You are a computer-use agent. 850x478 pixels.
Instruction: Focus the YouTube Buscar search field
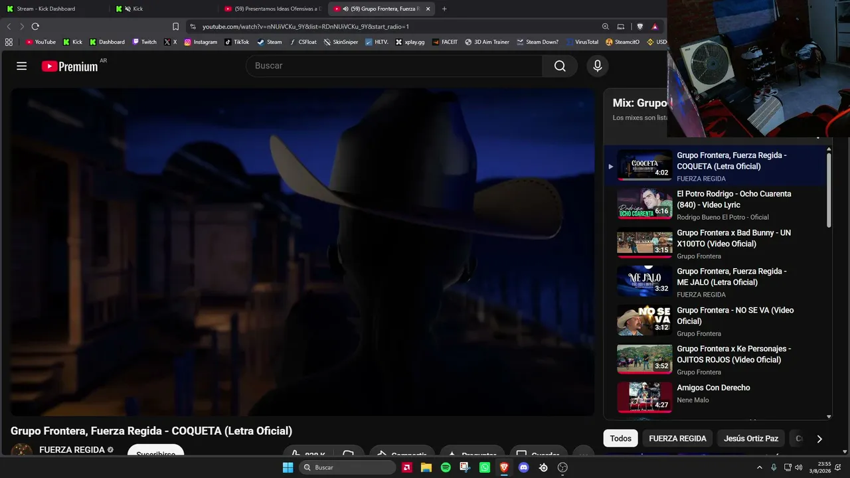tap(394, 66)
